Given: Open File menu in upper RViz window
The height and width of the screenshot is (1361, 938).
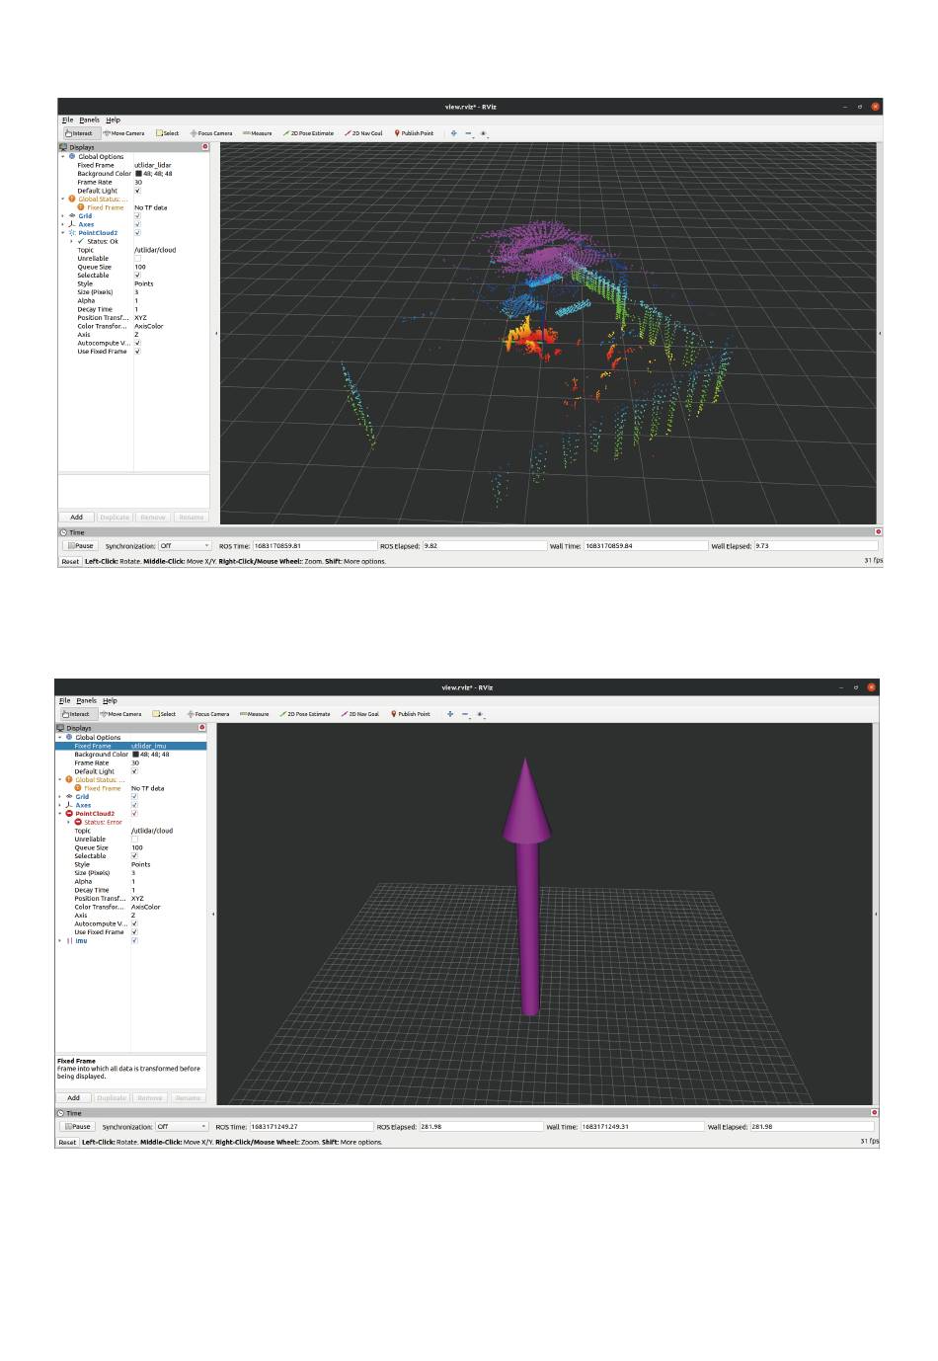Looking at the screenshot, I should pyautogui.click(x=67, y=120).
